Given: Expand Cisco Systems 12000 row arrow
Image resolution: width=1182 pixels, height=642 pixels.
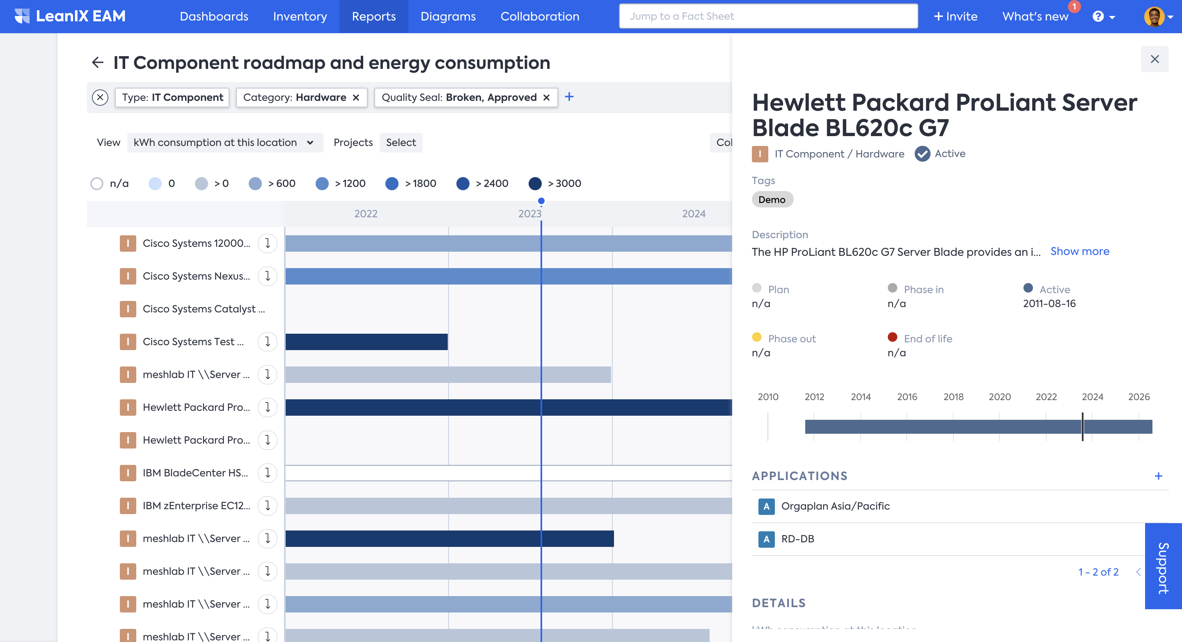Looking at the screenshot, I should 268,243.
